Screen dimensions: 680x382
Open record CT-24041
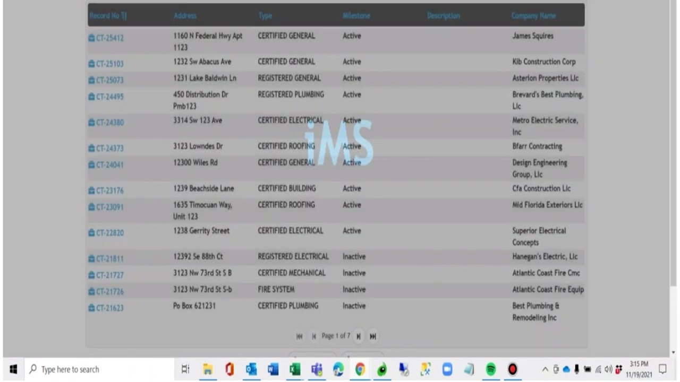[x=106, y=164]
